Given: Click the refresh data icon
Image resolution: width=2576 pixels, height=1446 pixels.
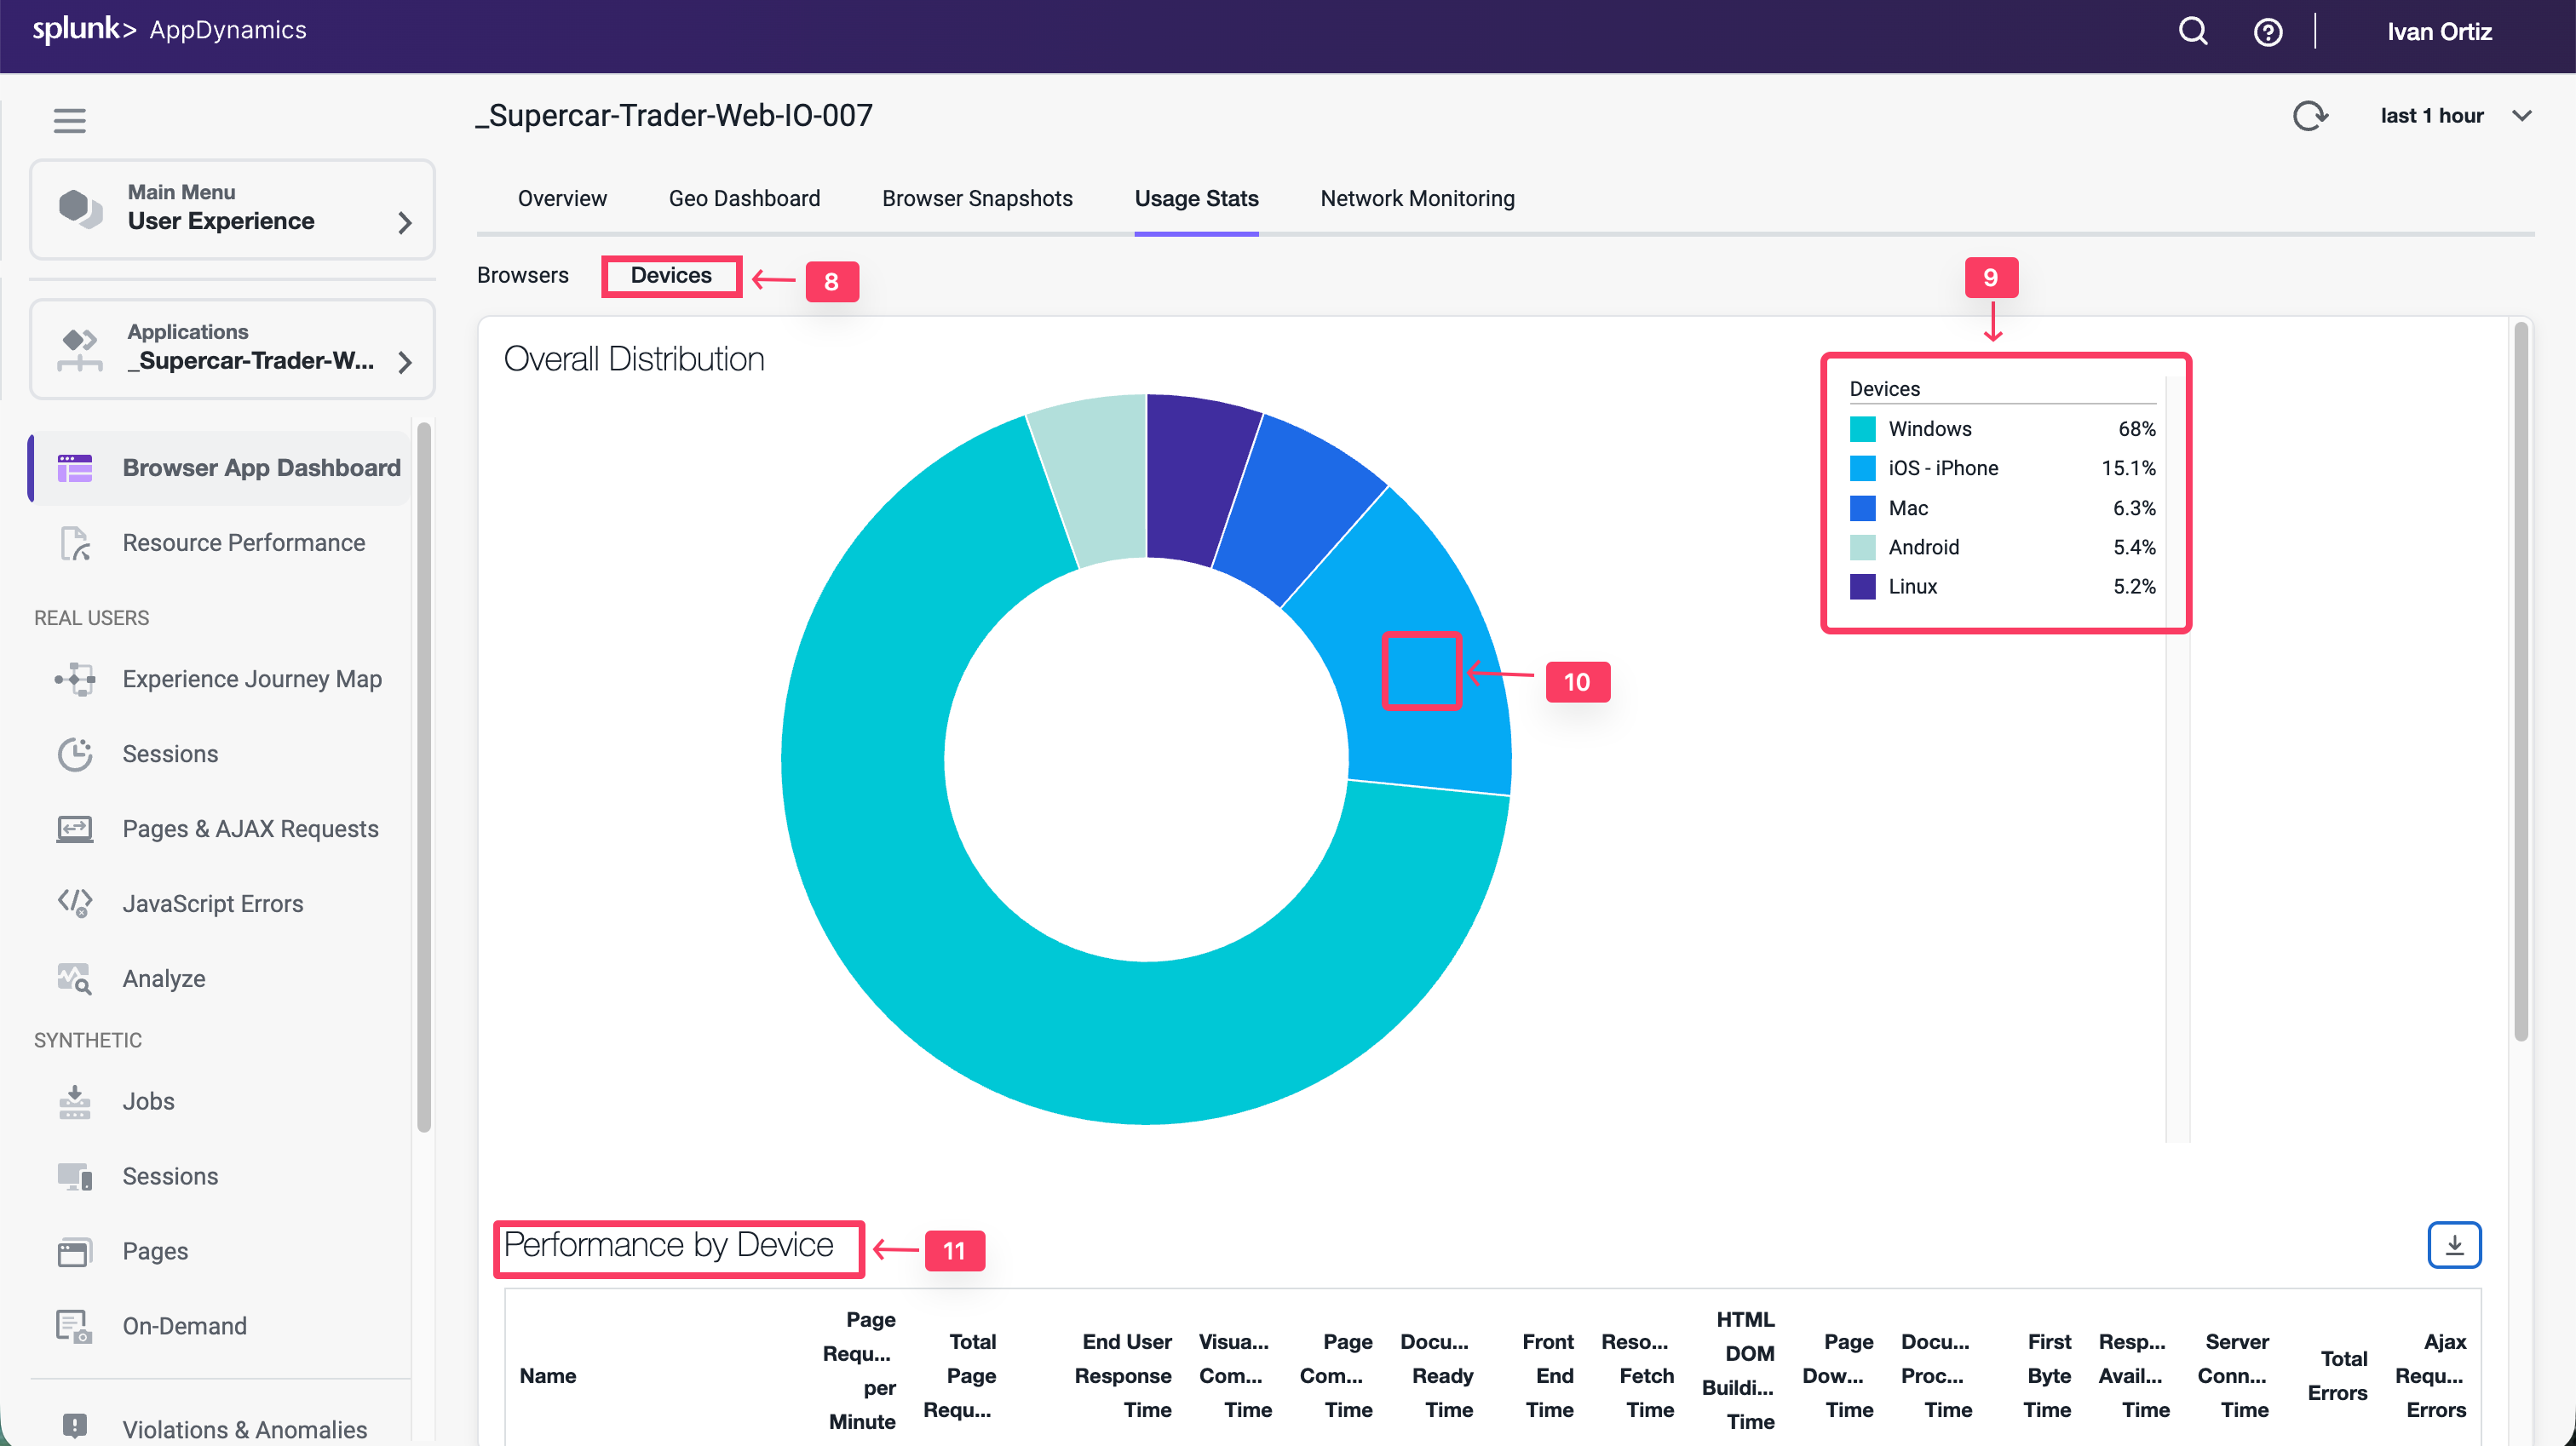Looking at the screenshot, I should [x=2309, y=116].
